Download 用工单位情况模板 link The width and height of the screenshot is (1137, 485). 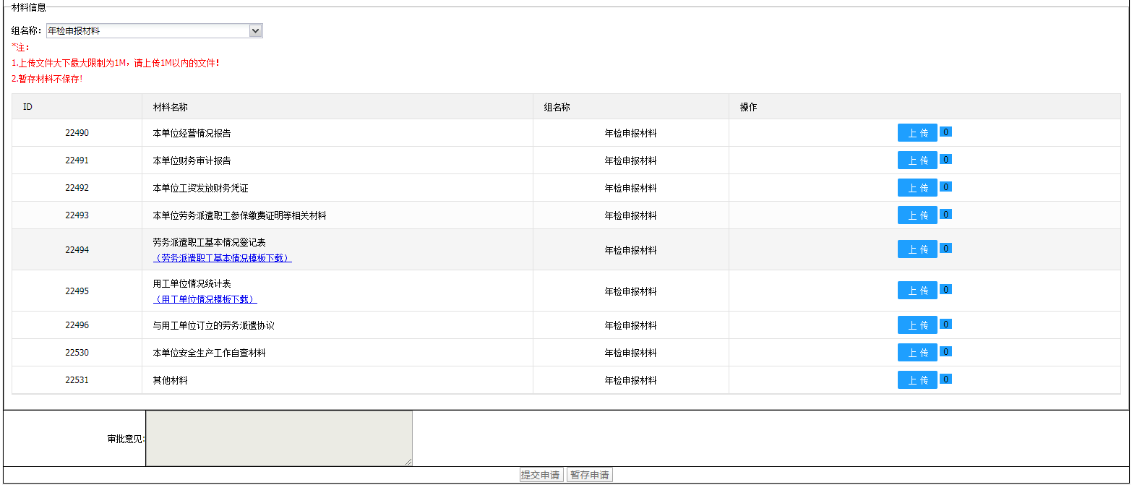coord(205,299)
